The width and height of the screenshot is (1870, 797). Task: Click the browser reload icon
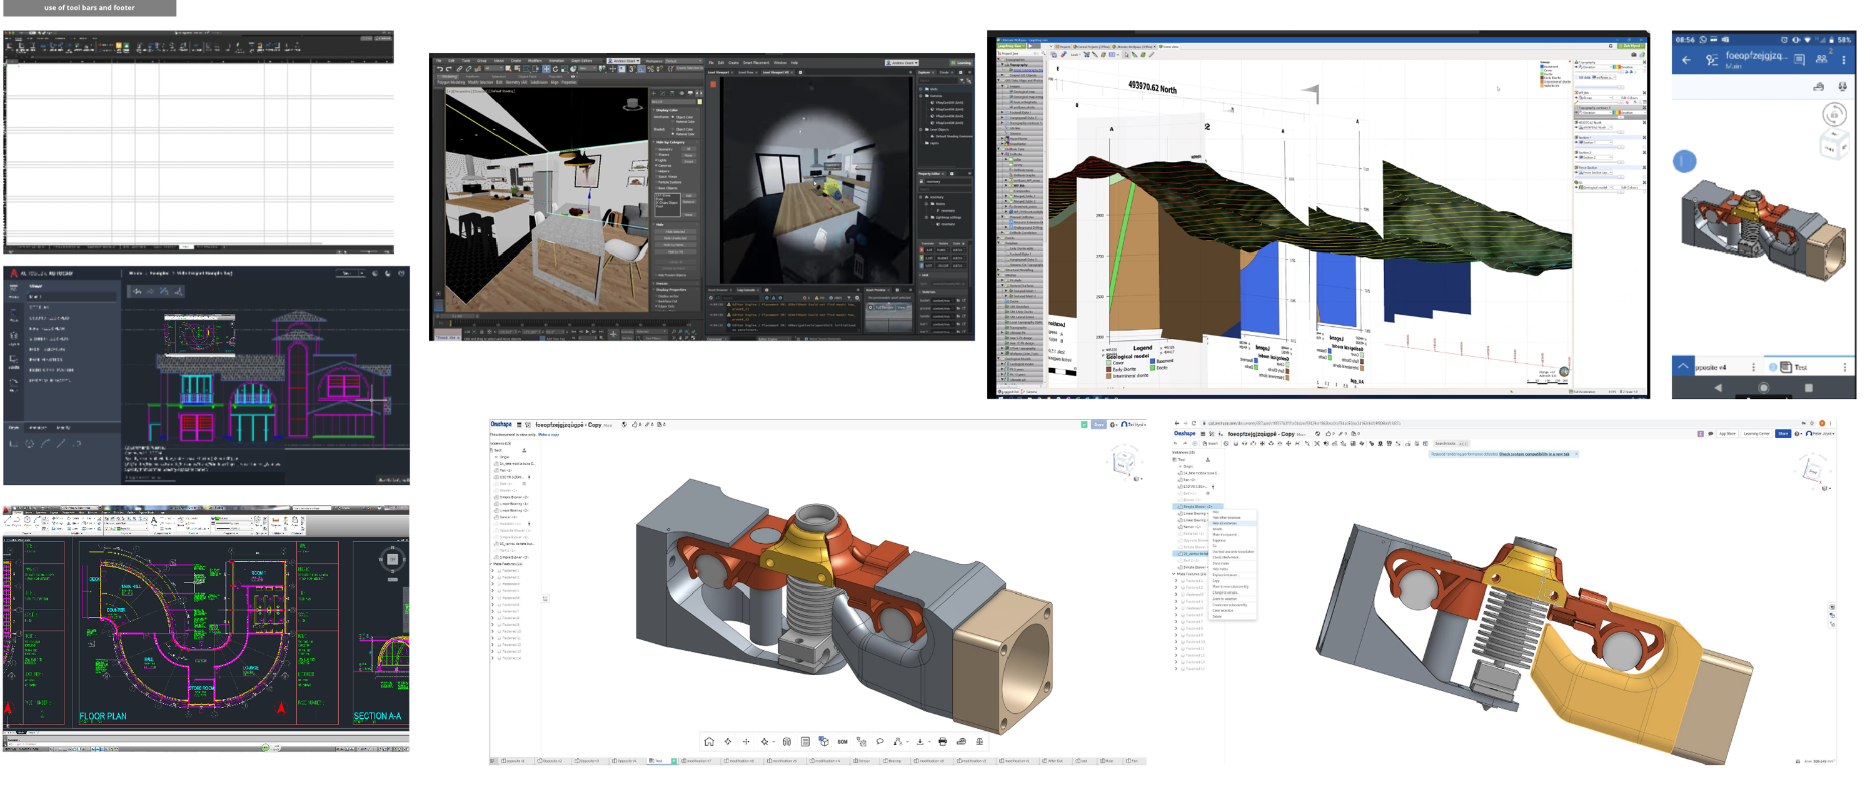click(x=1194, y=424)
